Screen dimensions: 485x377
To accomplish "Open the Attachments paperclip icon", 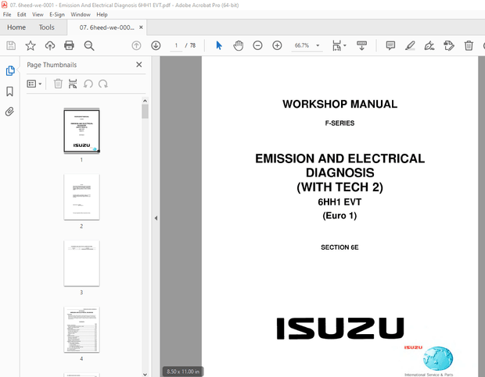I will pos(10,112).
